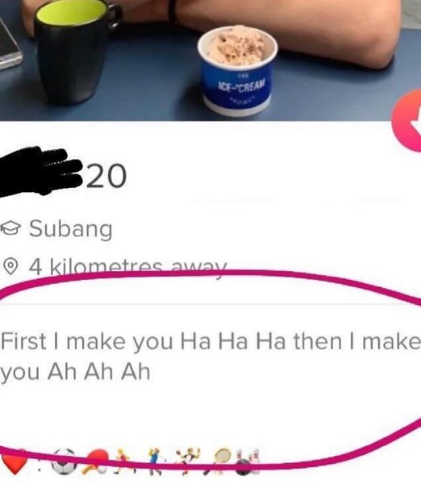Click the tennis racket emoji
This screenshot has width=421, height=484.
[219, 461]
